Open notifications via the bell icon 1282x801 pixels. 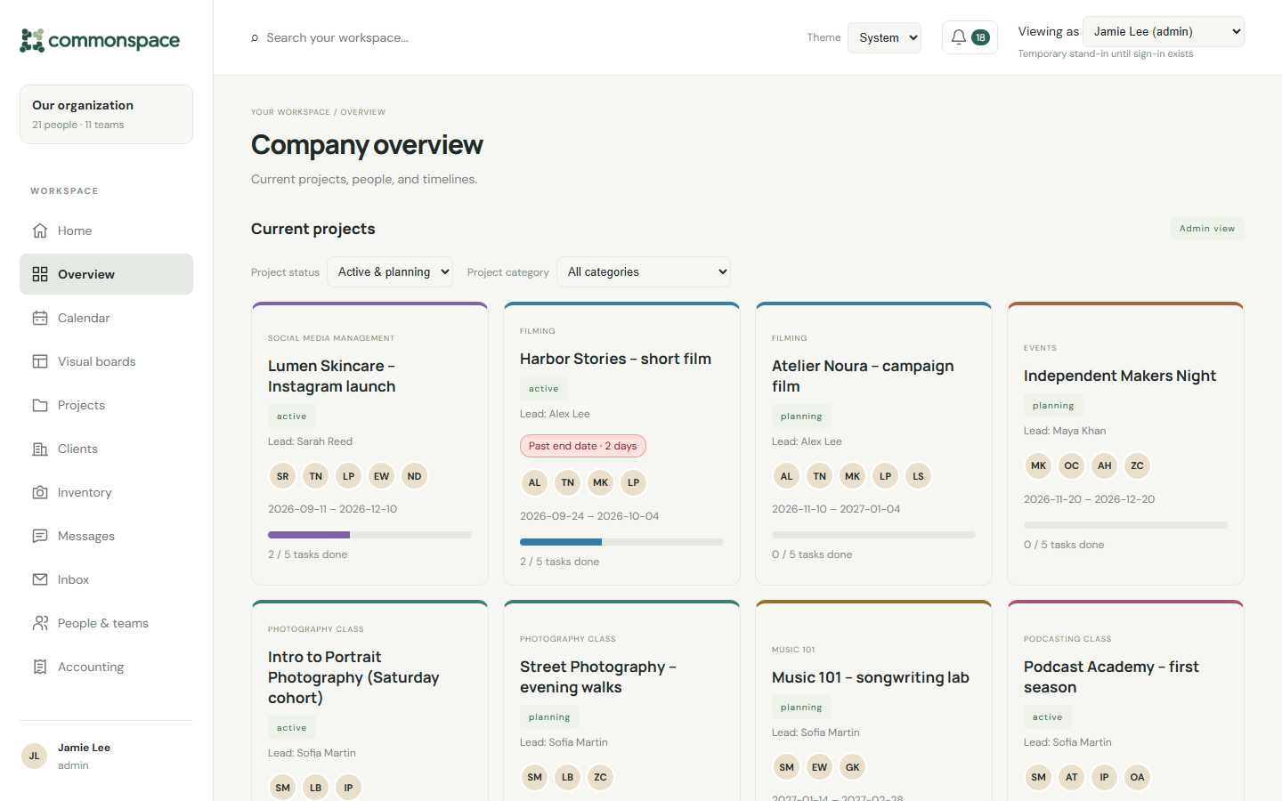(x=959, y=37)
